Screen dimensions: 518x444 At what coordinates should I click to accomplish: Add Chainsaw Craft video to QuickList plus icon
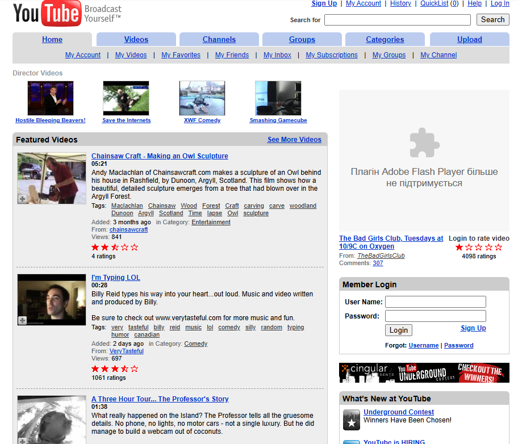[x=22, y=199]
